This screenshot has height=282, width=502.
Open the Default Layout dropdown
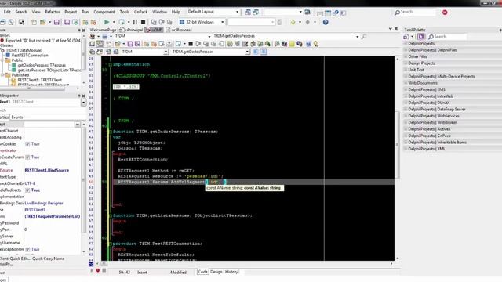[x=237, y=12]
